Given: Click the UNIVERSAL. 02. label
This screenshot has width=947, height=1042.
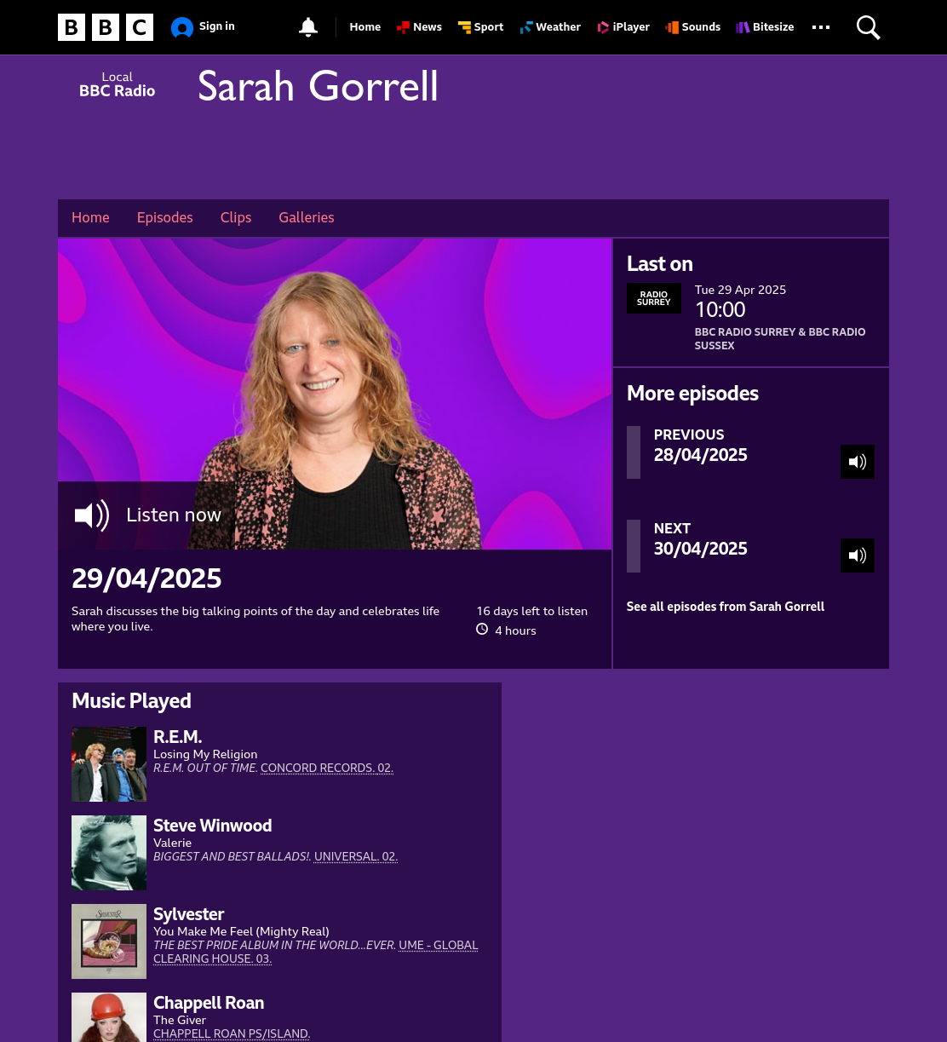Looking at the screenshot, I should click(356, 856).
